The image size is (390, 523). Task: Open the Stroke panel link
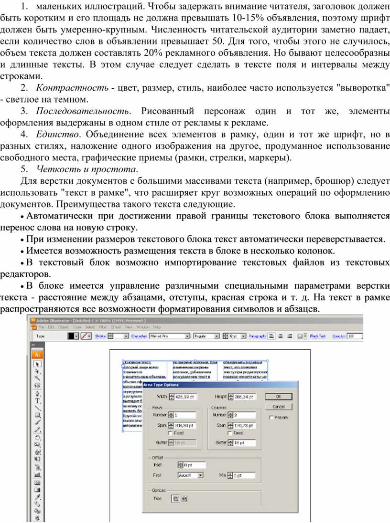(x=100, y=336)
